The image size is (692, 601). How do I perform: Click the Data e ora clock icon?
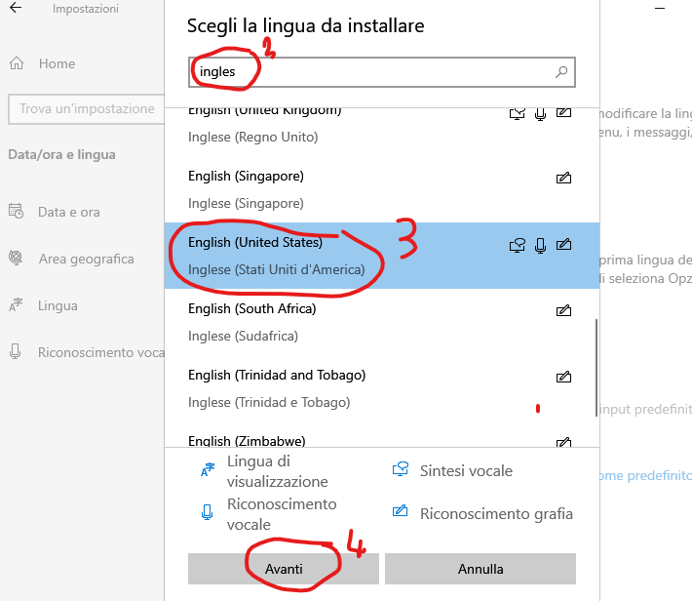17,212
